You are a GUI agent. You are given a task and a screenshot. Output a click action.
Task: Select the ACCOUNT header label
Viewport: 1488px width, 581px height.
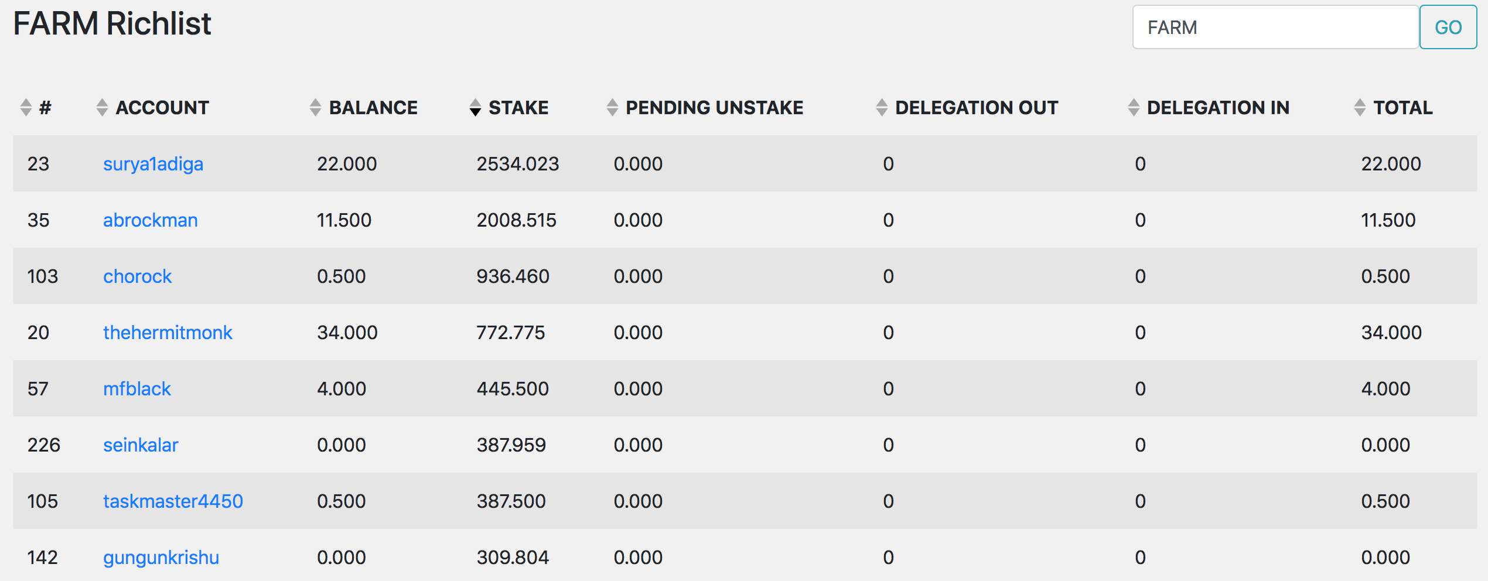(162, 108)
